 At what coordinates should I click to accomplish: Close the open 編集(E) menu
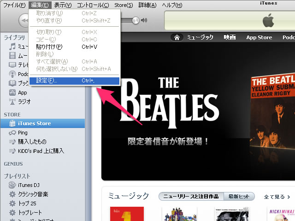[40, 5]
